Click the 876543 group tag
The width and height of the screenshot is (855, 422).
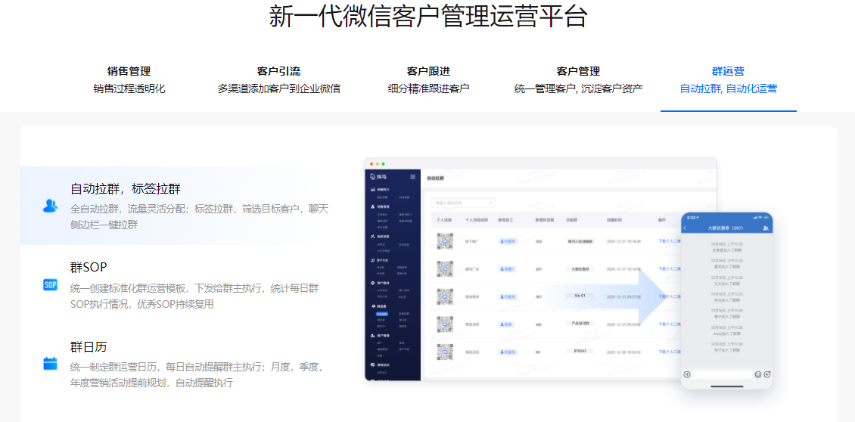pos(580,351)
